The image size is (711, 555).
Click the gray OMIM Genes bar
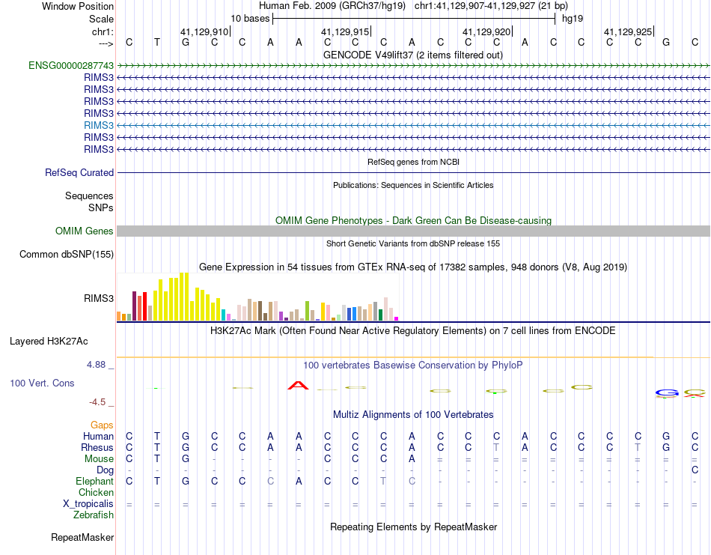pos(413,231)
